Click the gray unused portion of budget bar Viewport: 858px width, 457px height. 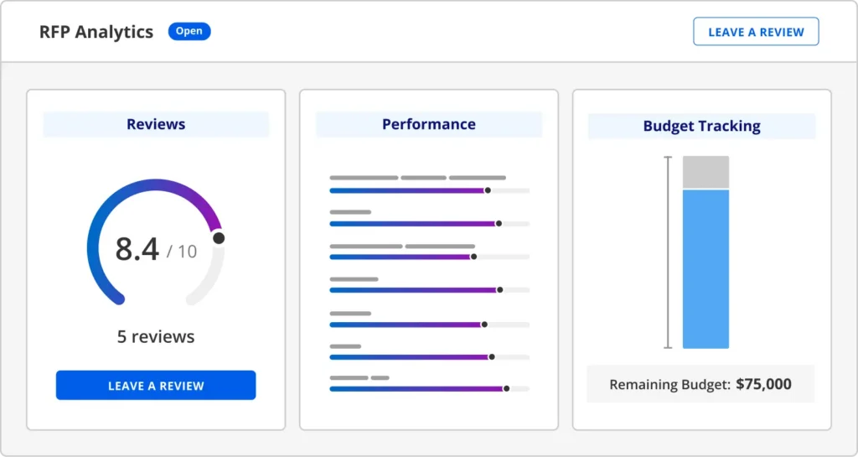click(x=706, y=172)
